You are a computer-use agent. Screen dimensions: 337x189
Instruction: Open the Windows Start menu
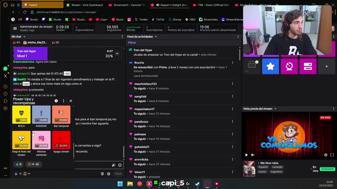click(x=120, y=184)
